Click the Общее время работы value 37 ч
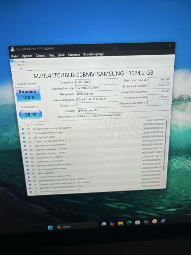This screenshot has height=255, width=191. (158, 102)
